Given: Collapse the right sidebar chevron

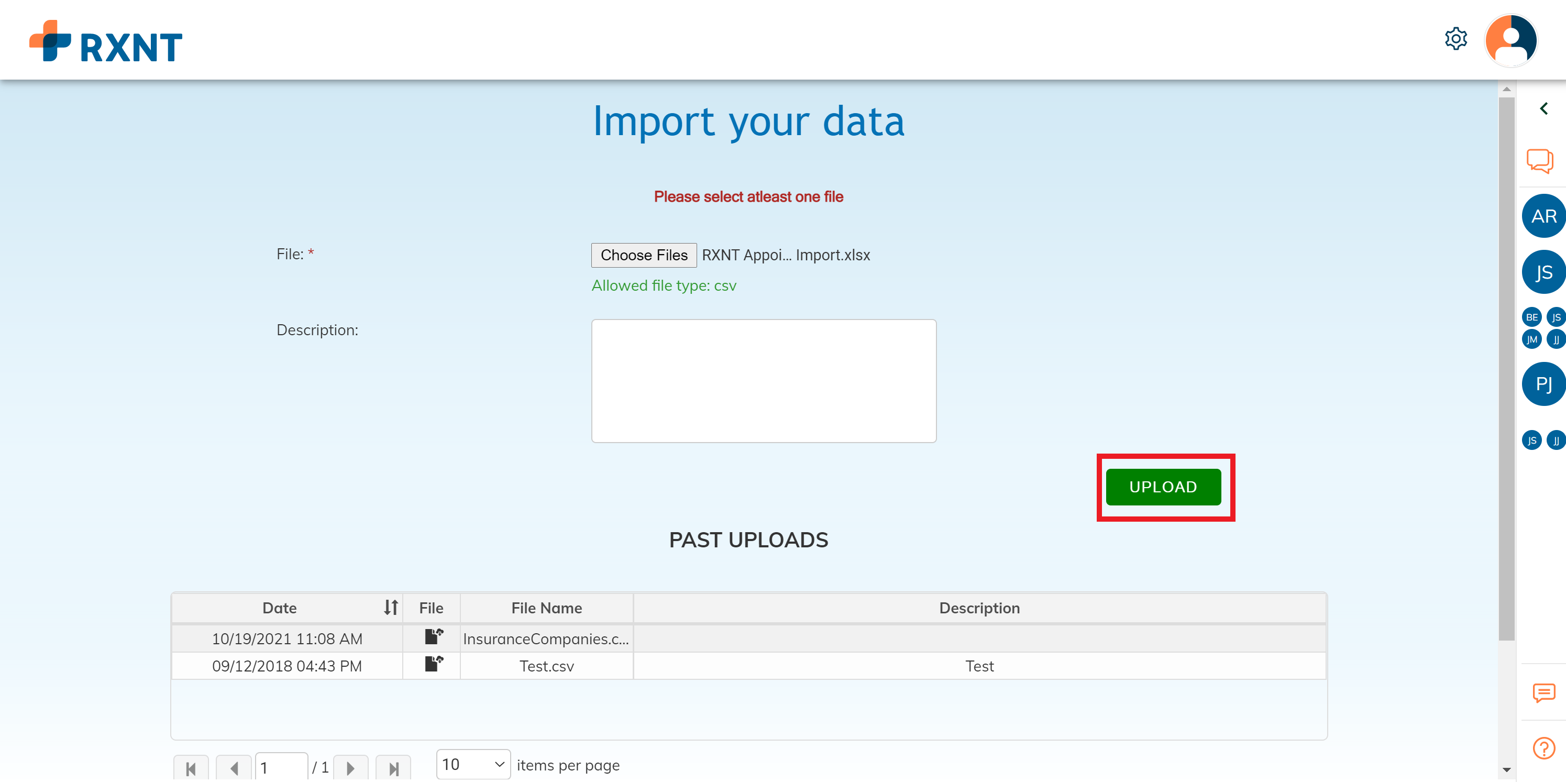Looking at the screenshot, I should pos(1543,109).
